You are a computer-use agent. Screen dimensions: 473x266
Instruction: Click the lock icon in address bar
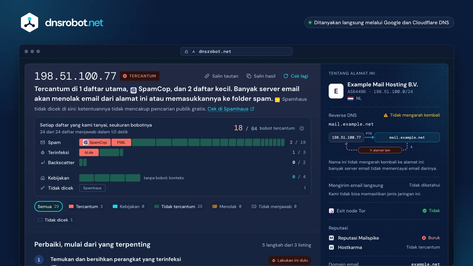pos(186,51)
